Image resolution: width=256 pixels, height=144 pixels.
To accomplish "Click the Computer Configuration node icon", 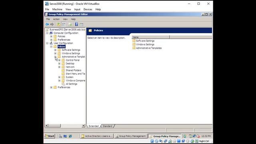I will [x=51, y=33].
